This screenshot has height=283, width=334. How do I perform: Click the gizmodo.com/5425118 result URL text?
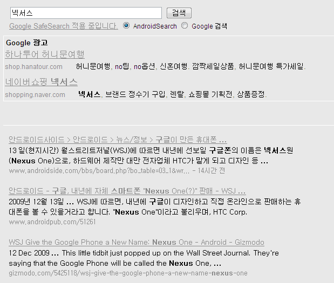[x=128, y=273]
